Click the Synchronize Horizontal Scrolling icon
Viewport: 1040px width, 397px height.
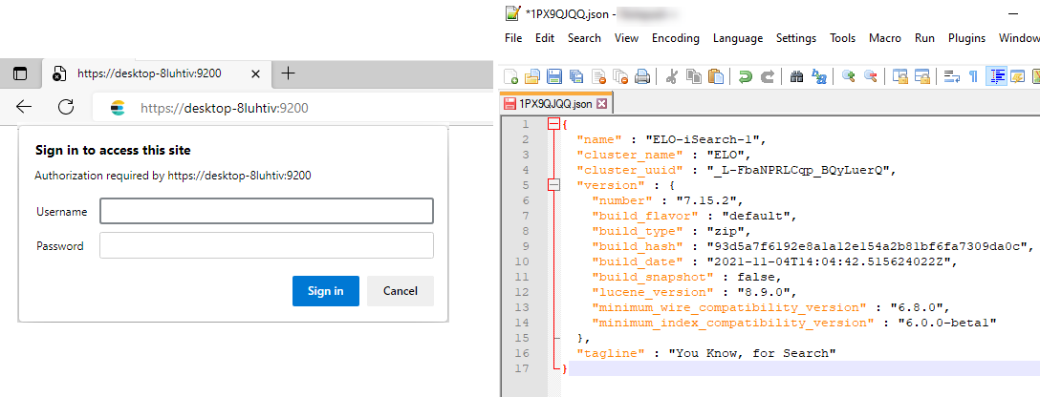click(921, 76)
